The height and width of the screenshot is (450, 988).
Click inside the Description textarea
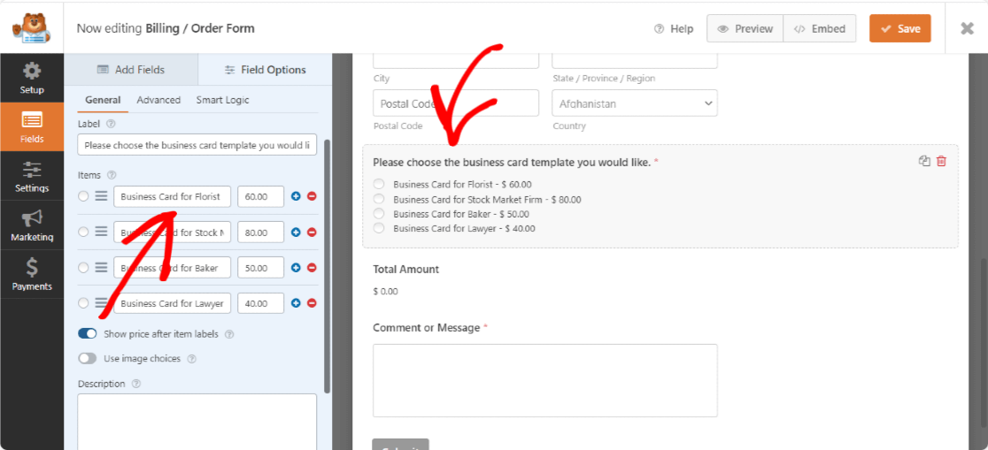click(x=197, y=422)
